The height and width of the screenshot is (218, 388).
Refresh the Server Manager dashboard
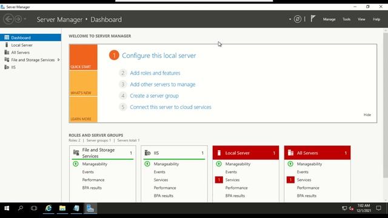pos(298,19)
